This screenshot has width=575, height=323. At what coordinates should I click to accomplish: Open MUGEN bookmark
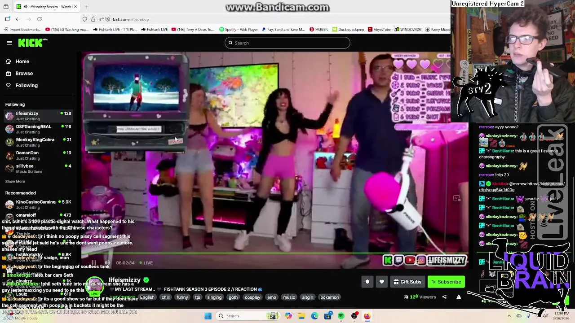[318, 30]
